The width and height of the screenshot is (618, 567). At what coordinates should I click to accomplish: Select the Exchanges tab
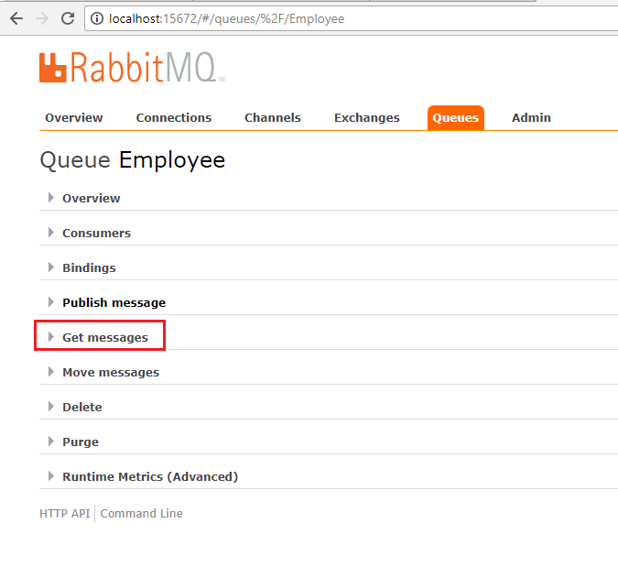pos(367,117)
